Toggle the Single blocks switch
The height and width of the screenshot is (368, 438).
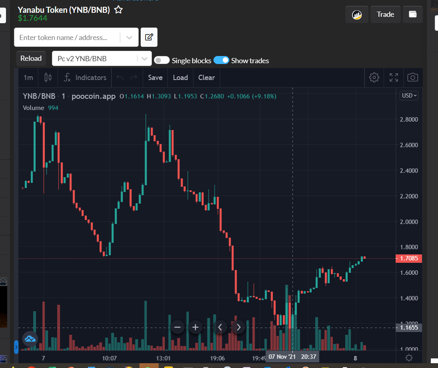(162, 60)
